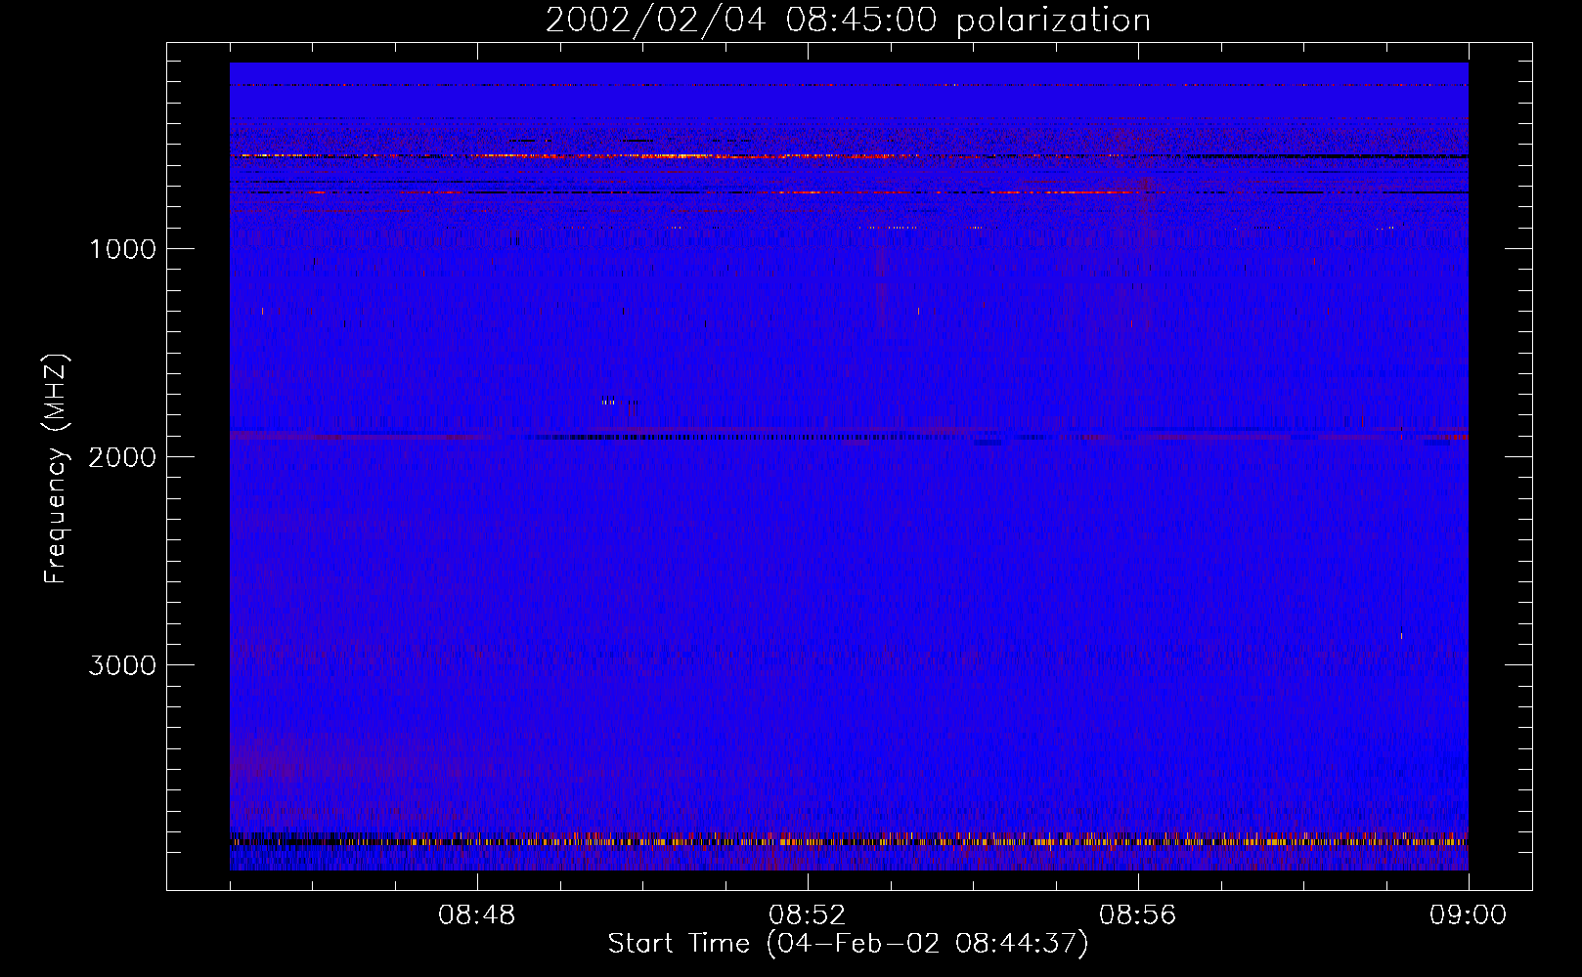This screenshot has height=977, width=1582.
Task: Click the "3000" frequency tick label
Action: click(122, 665)
